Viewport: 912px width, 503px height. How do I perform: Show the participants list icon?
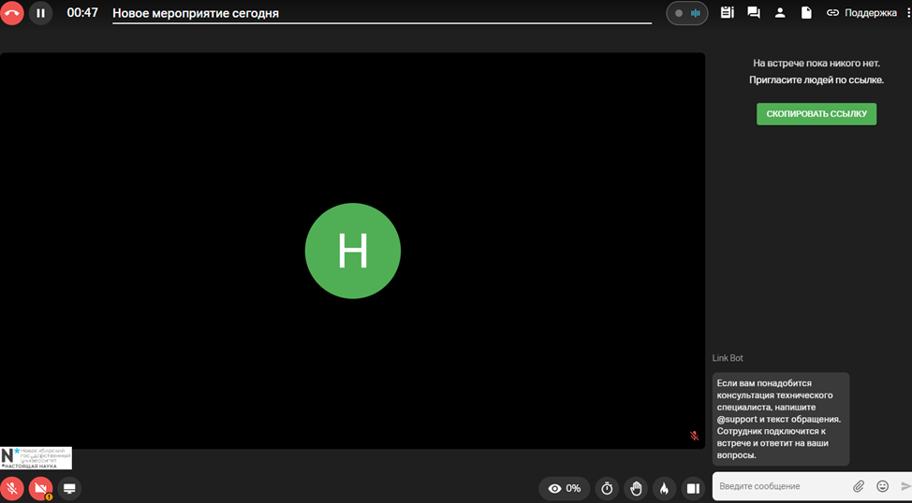coord(780,13)
